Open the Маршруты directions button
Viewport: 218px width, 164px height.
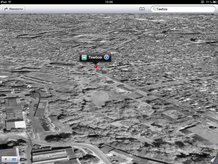click(14, 9)
